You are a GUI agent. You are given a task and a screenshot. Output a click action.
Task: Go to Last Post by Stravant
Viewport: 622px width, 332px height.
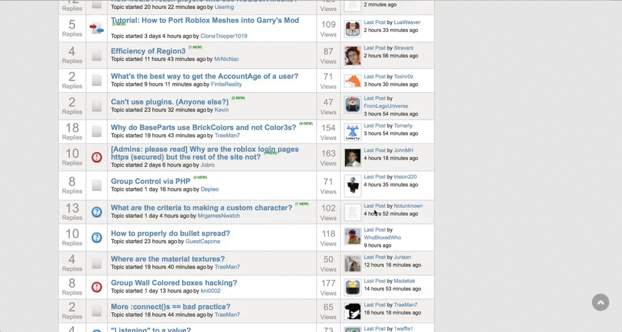click(x=374, y=47)
